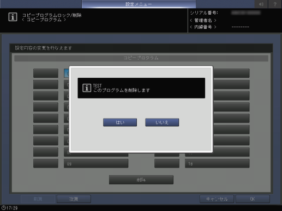Screen dimensions: 282x211
Task: Click the info icon beside コピープログラムロック/削除
Action: pos(13,17)
